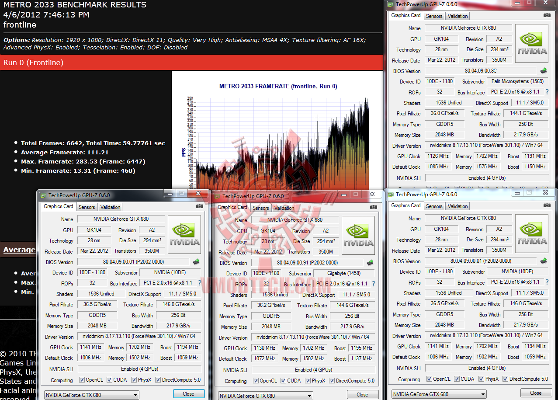Screen dimensions: 558x400
Task: Open GPU selector dropdown in left NVIDIA-subvendor window
Action: [92, 395]
